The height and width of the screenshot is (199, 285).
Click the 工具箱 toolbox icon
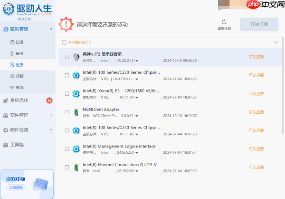pos(6,145)
